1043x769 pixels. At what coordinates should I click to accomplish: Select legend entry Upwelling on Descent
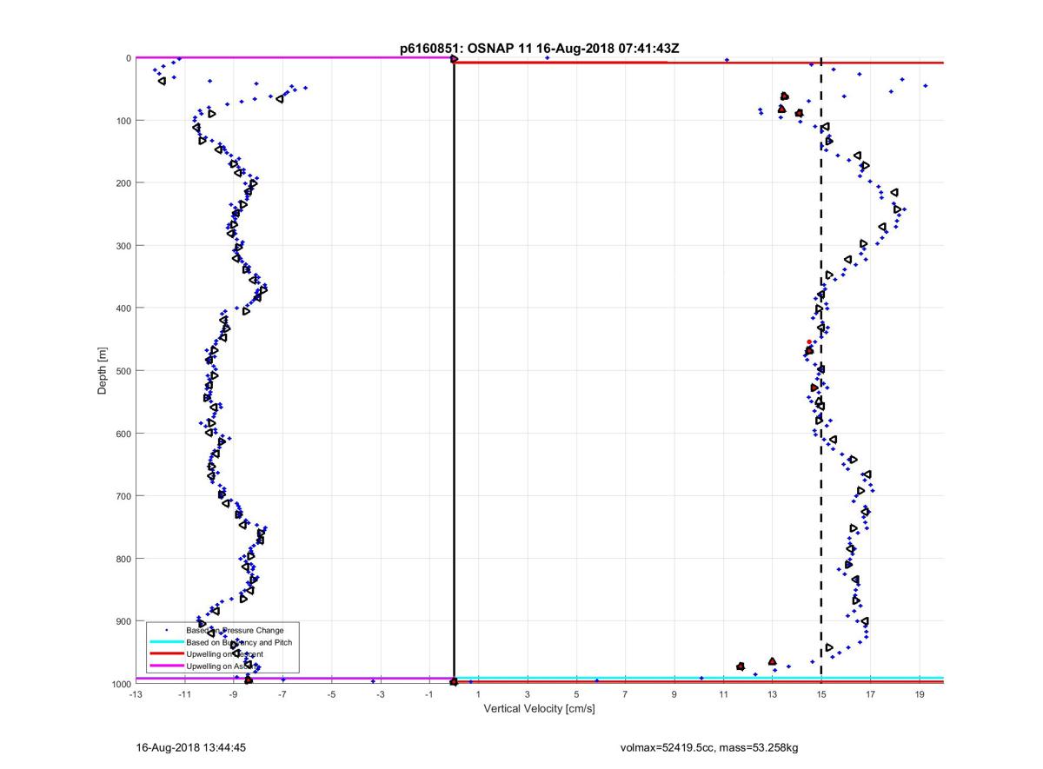pyautogui.click(x=225, y=654)
